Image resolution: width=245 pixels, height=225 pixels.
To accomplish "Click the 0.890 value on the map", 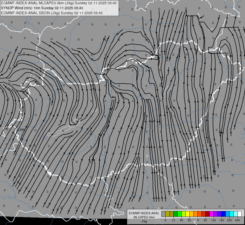I will coord(21,130).
